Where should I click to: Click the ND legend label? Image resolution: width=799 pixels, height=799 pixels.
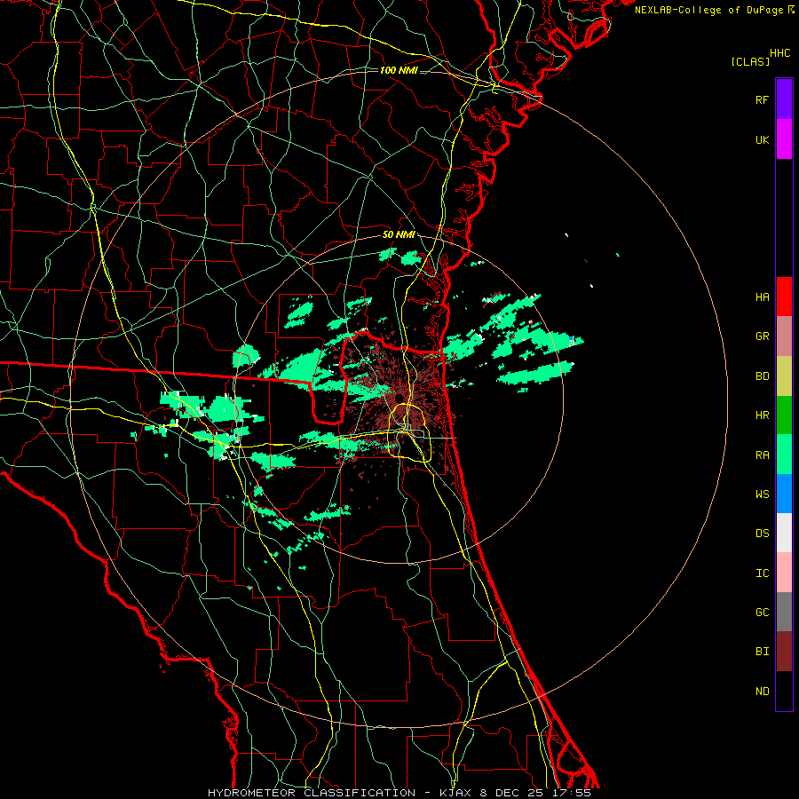click(762, 692)
